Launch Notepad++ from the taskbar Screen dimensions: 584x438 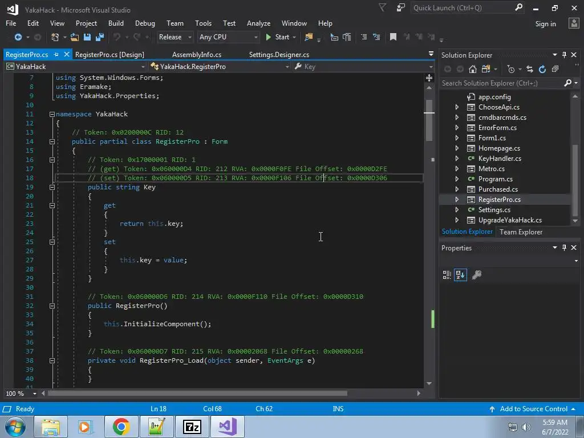pos(156,427)
